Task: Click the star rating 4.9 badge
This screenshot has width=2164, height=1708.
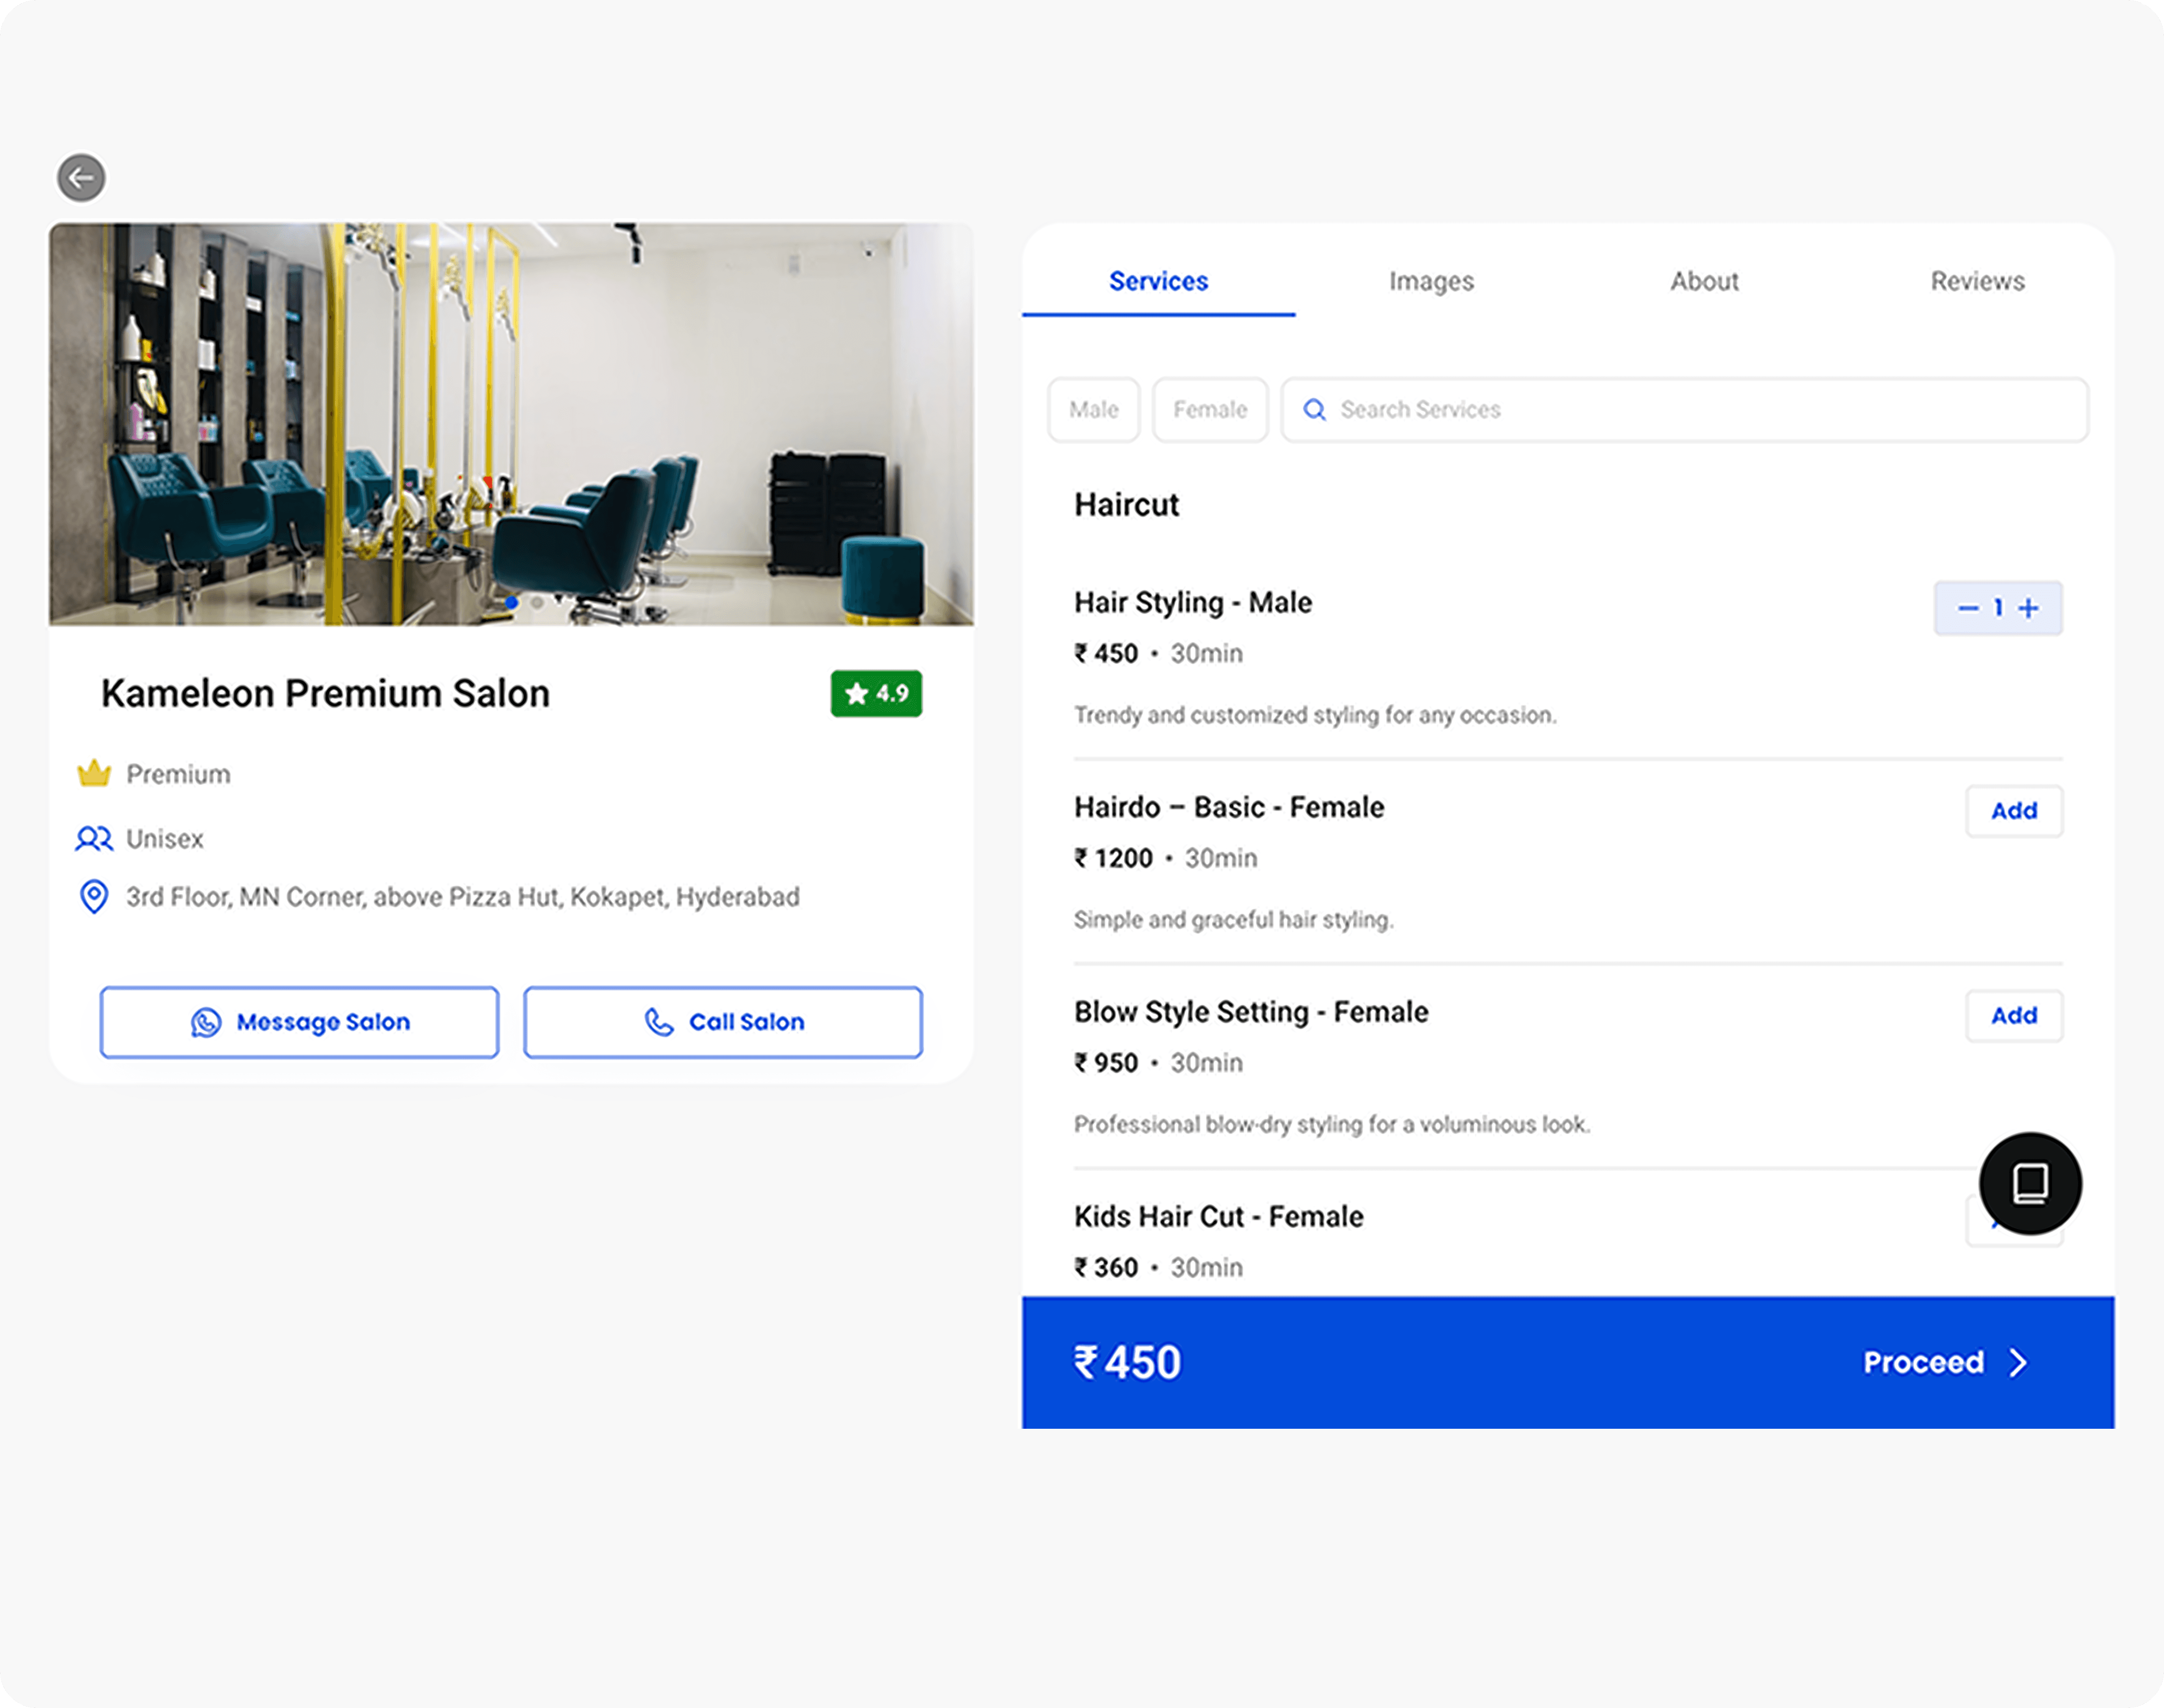Action: [x=876, y=693]
